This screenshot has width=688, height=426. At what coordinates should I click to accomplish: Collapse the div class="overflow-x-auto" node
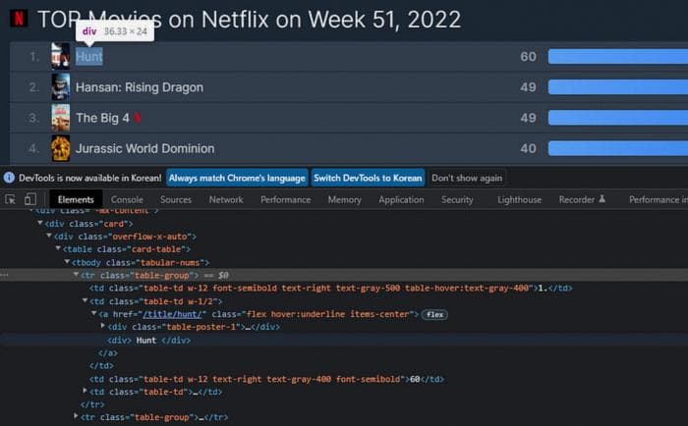[49, 236]
